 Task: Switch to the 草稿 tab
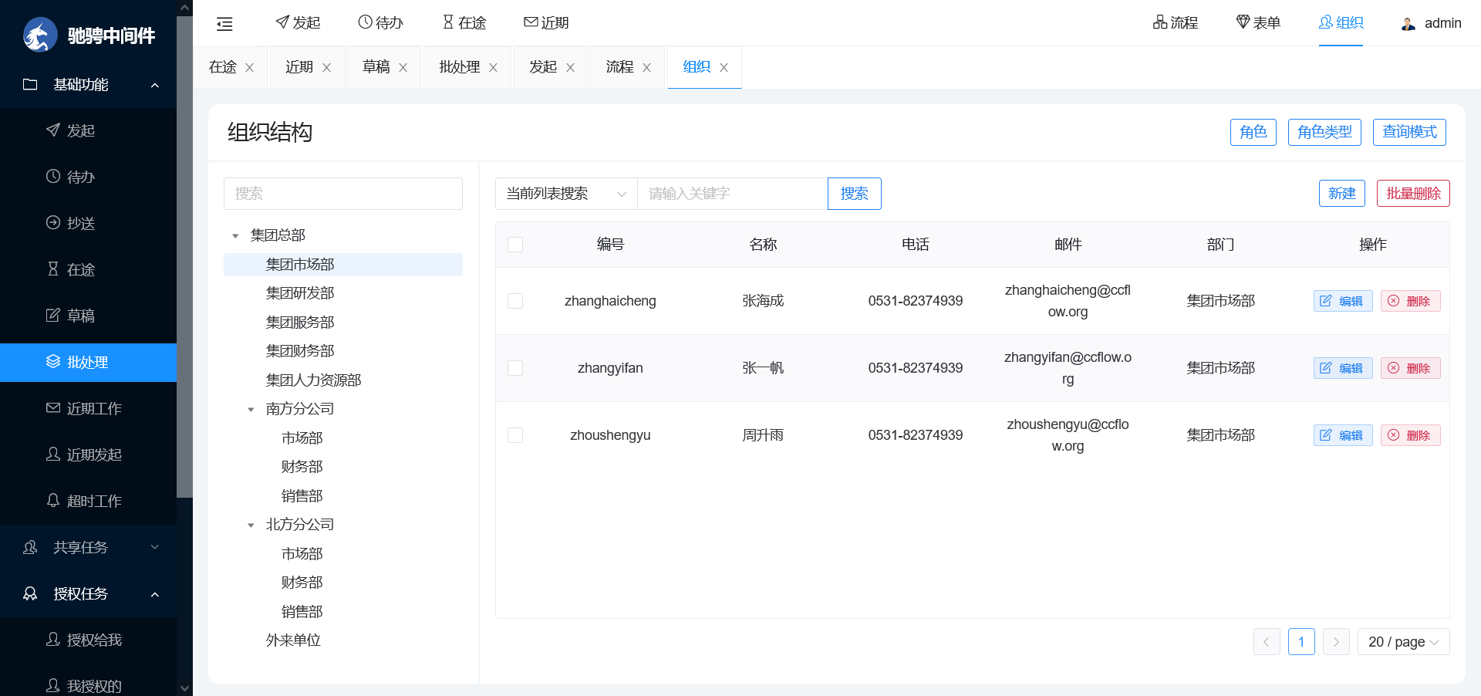click(376, 67)
